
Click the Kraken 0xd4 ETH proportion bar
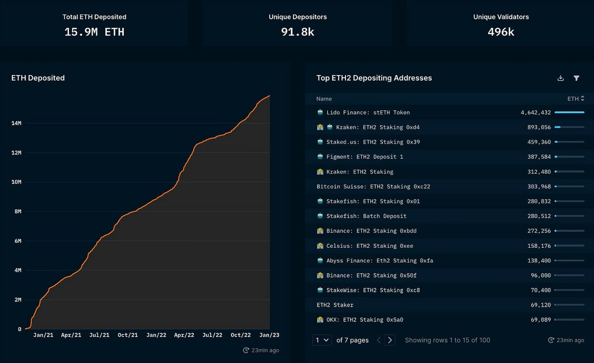click(x=570, y=127)
